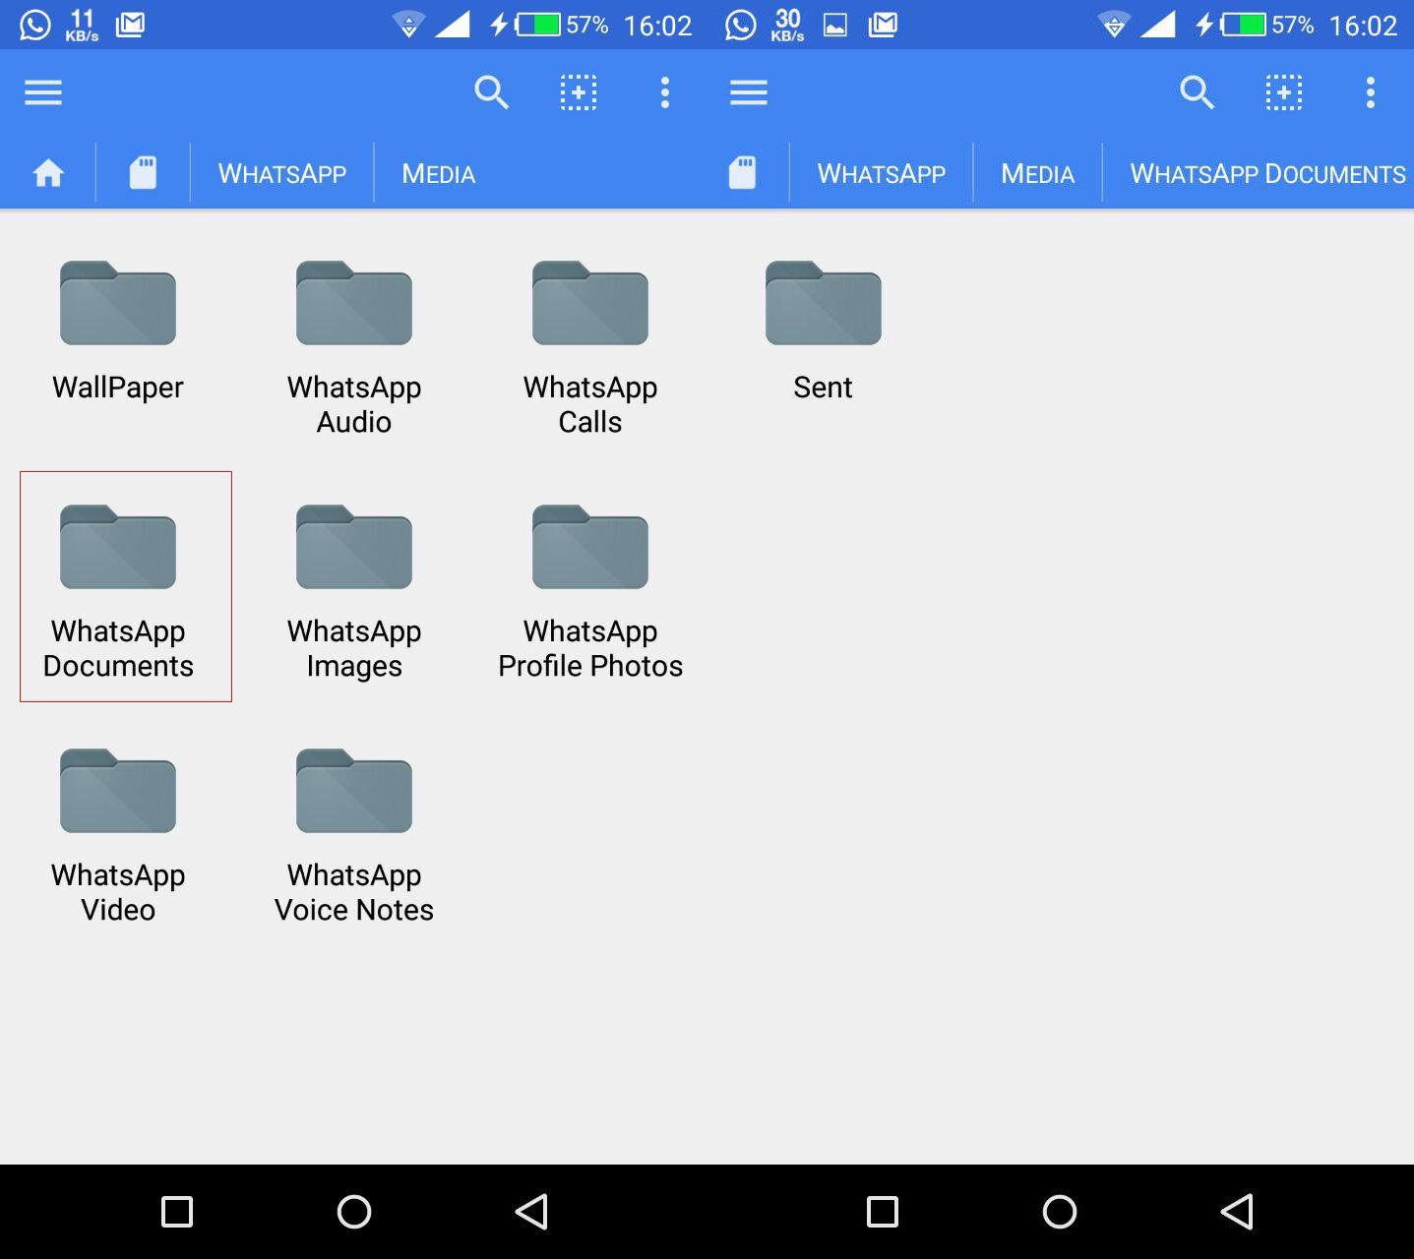Open the WhatsApp Audio folder
This screenshot has height=1259, width=1414.
pyautogui.click(x=354, y=349)
